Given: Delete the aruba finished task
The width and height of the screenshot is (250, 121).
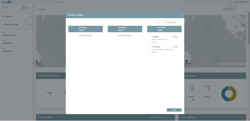Looking at the screenshot, I should 174,37.
